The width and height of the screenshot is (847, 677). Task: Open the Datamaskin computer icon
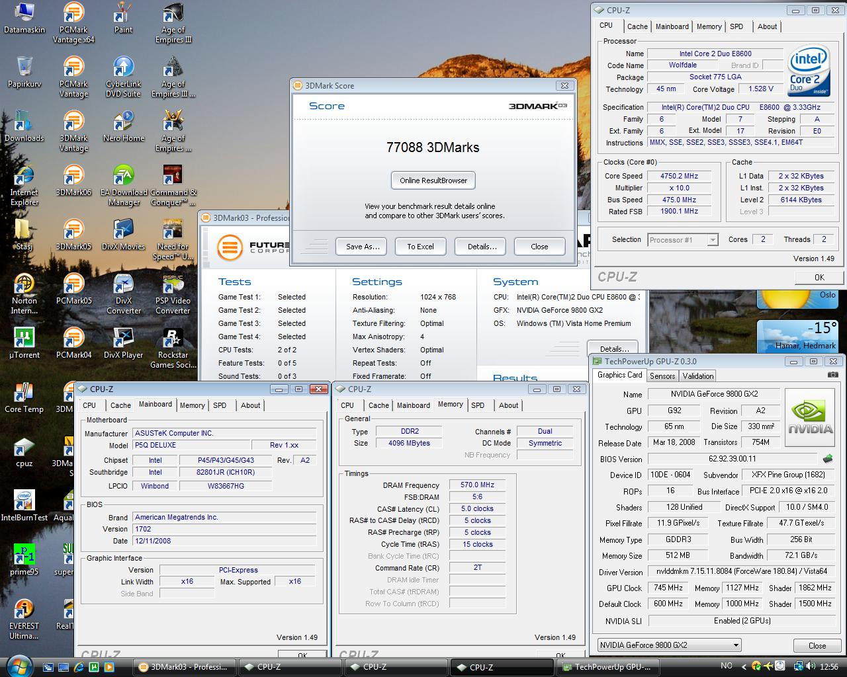click(24, 19)
